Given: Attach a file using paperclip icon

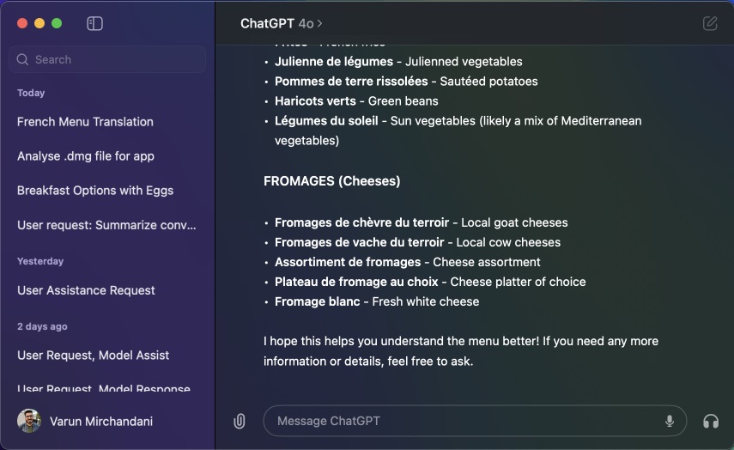Looking at the screenshot, I should point(240,421).
